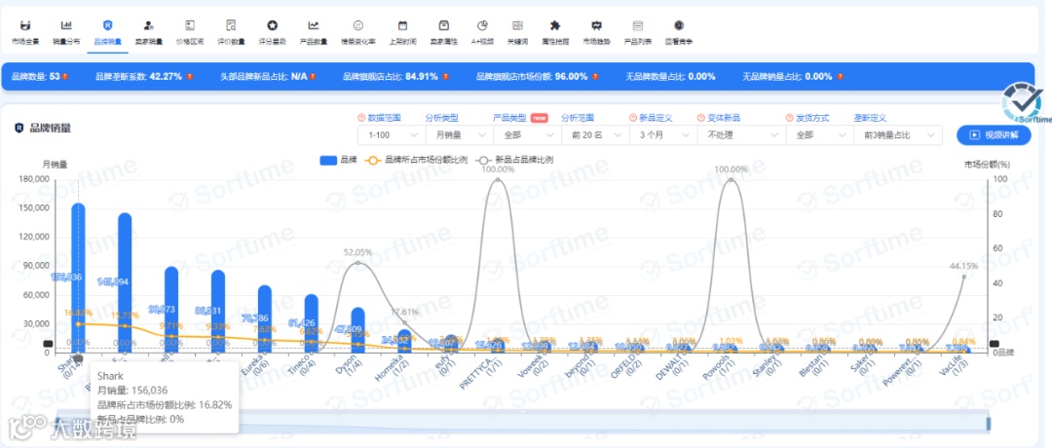Click the Homeika brand bar
1052x448 pixels.
tap(404, 341)
